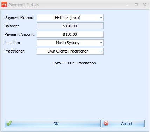Click the Cancel button
Viewport: 150px width, 132px height.
click(x=123, y=124)
